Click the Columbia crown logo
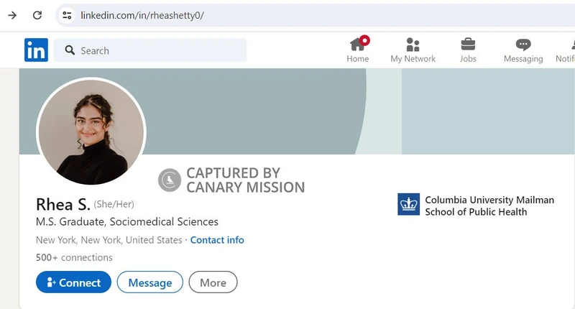The width and height of the screenshot is (575, 309). (x=408, y=204)
